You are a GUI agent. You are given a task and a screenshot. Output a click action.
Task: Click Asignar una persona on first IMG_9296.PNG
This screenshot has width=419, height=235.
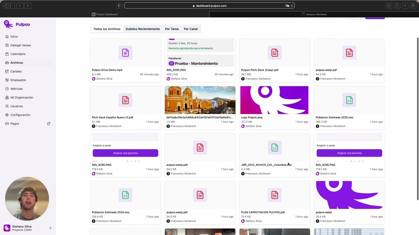pyautogui.click(x=125, y=153)
